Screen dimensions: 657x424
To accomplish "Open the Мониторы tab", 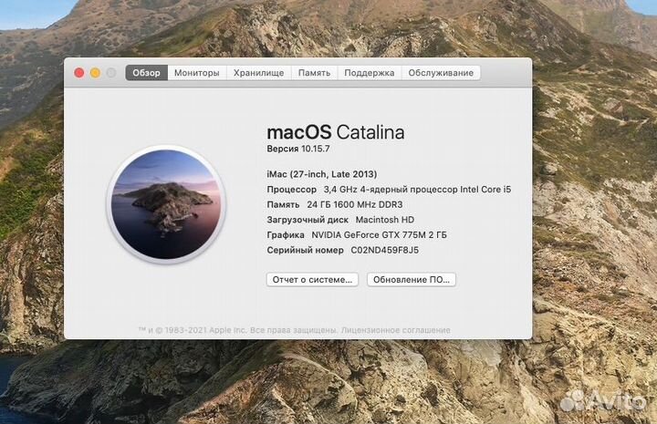I will tap(197, 73).
